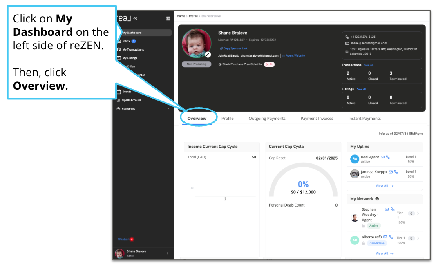436x266 pixels.
Task: Click the phone icon for alberta ref3
Action: (390, 237)
